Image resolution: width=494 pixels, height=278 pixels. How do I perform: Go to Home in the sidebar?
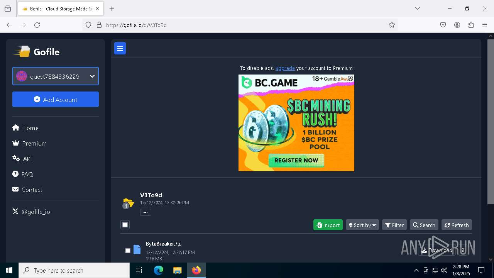click(25, 128)
